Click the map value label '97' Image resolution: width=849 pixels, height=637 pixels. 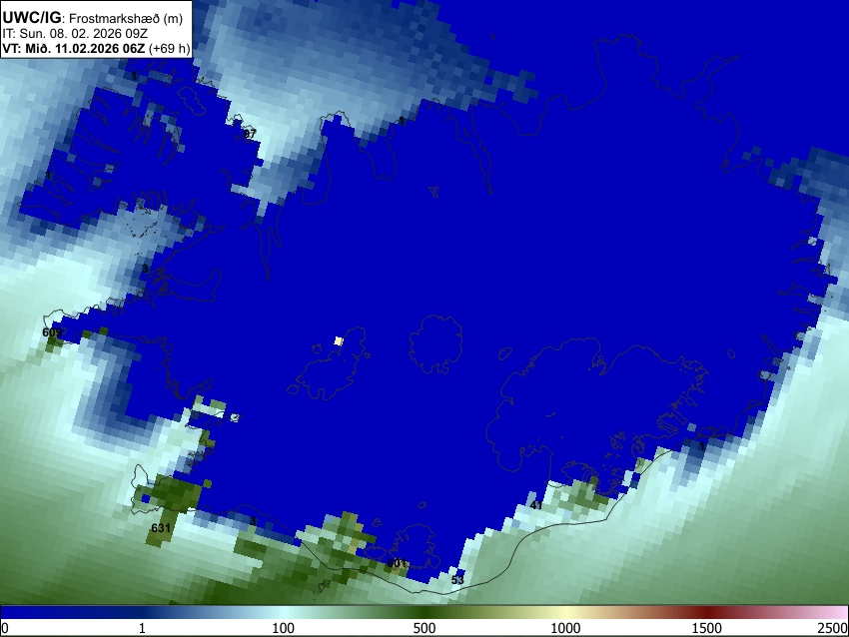(249, 134)
